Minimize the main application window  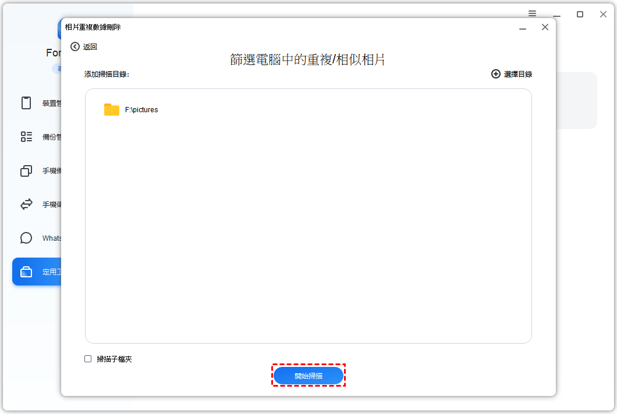pos(557,15)
